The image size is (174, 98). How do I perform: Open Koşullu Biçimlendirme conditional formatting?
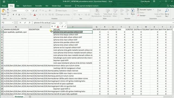pos(97,13)
